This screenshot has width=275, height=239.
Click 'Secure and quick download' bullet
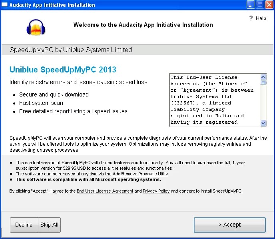[54, 94]
